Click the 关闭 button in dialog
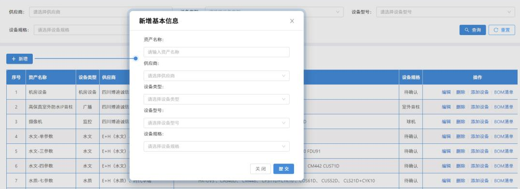Screen dimensions: 520x189 pyautogui.click(x=260, y=169)
